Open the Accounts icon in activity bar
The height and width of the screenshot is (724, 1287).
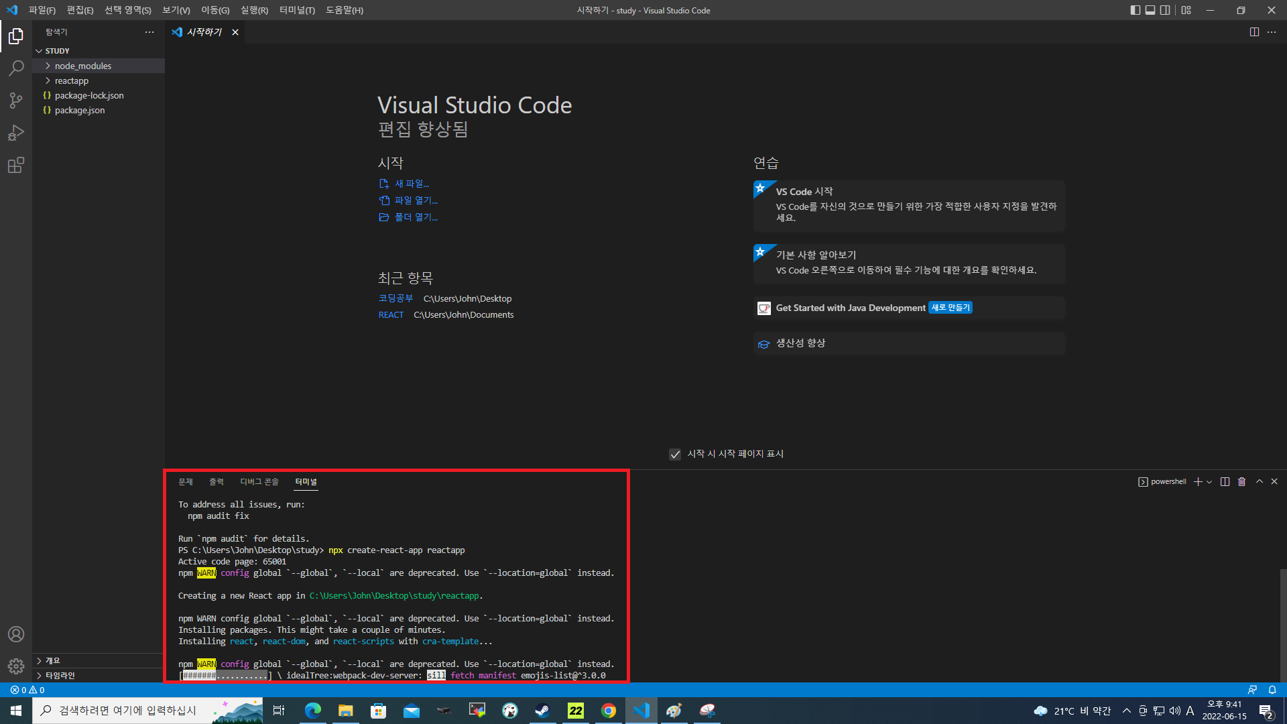[x=16, y=634]
